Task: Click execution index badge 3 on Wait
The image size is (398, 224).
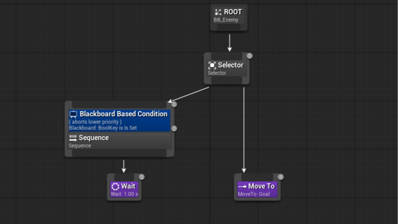Action: [x=141, y=177]
